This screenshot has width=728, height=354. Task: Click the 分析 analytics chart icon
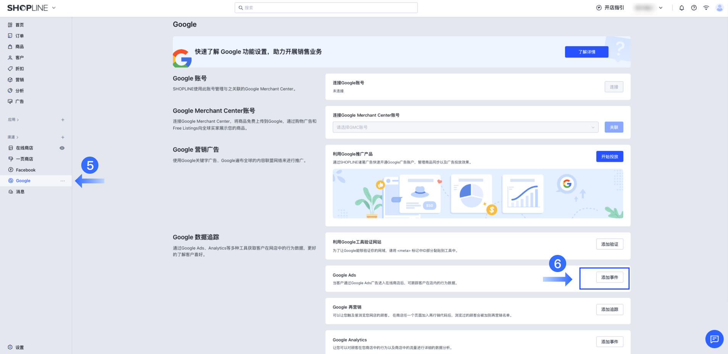pos(10,91)
